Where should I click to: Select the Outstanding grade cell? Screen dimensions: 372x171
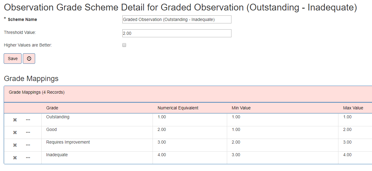(58, 117)
